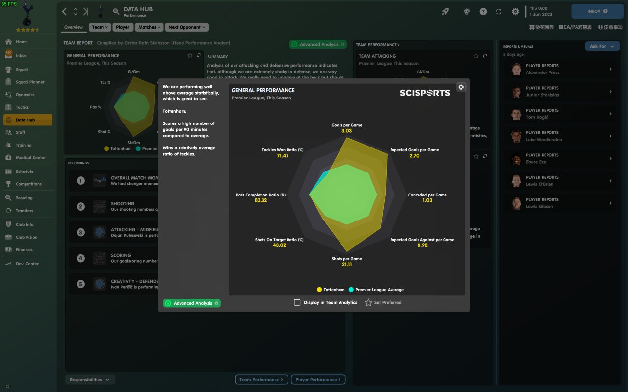The height and width of the screenshot is (392, 628).
Task: Go back using the back arrow
Action: [65, 11]
